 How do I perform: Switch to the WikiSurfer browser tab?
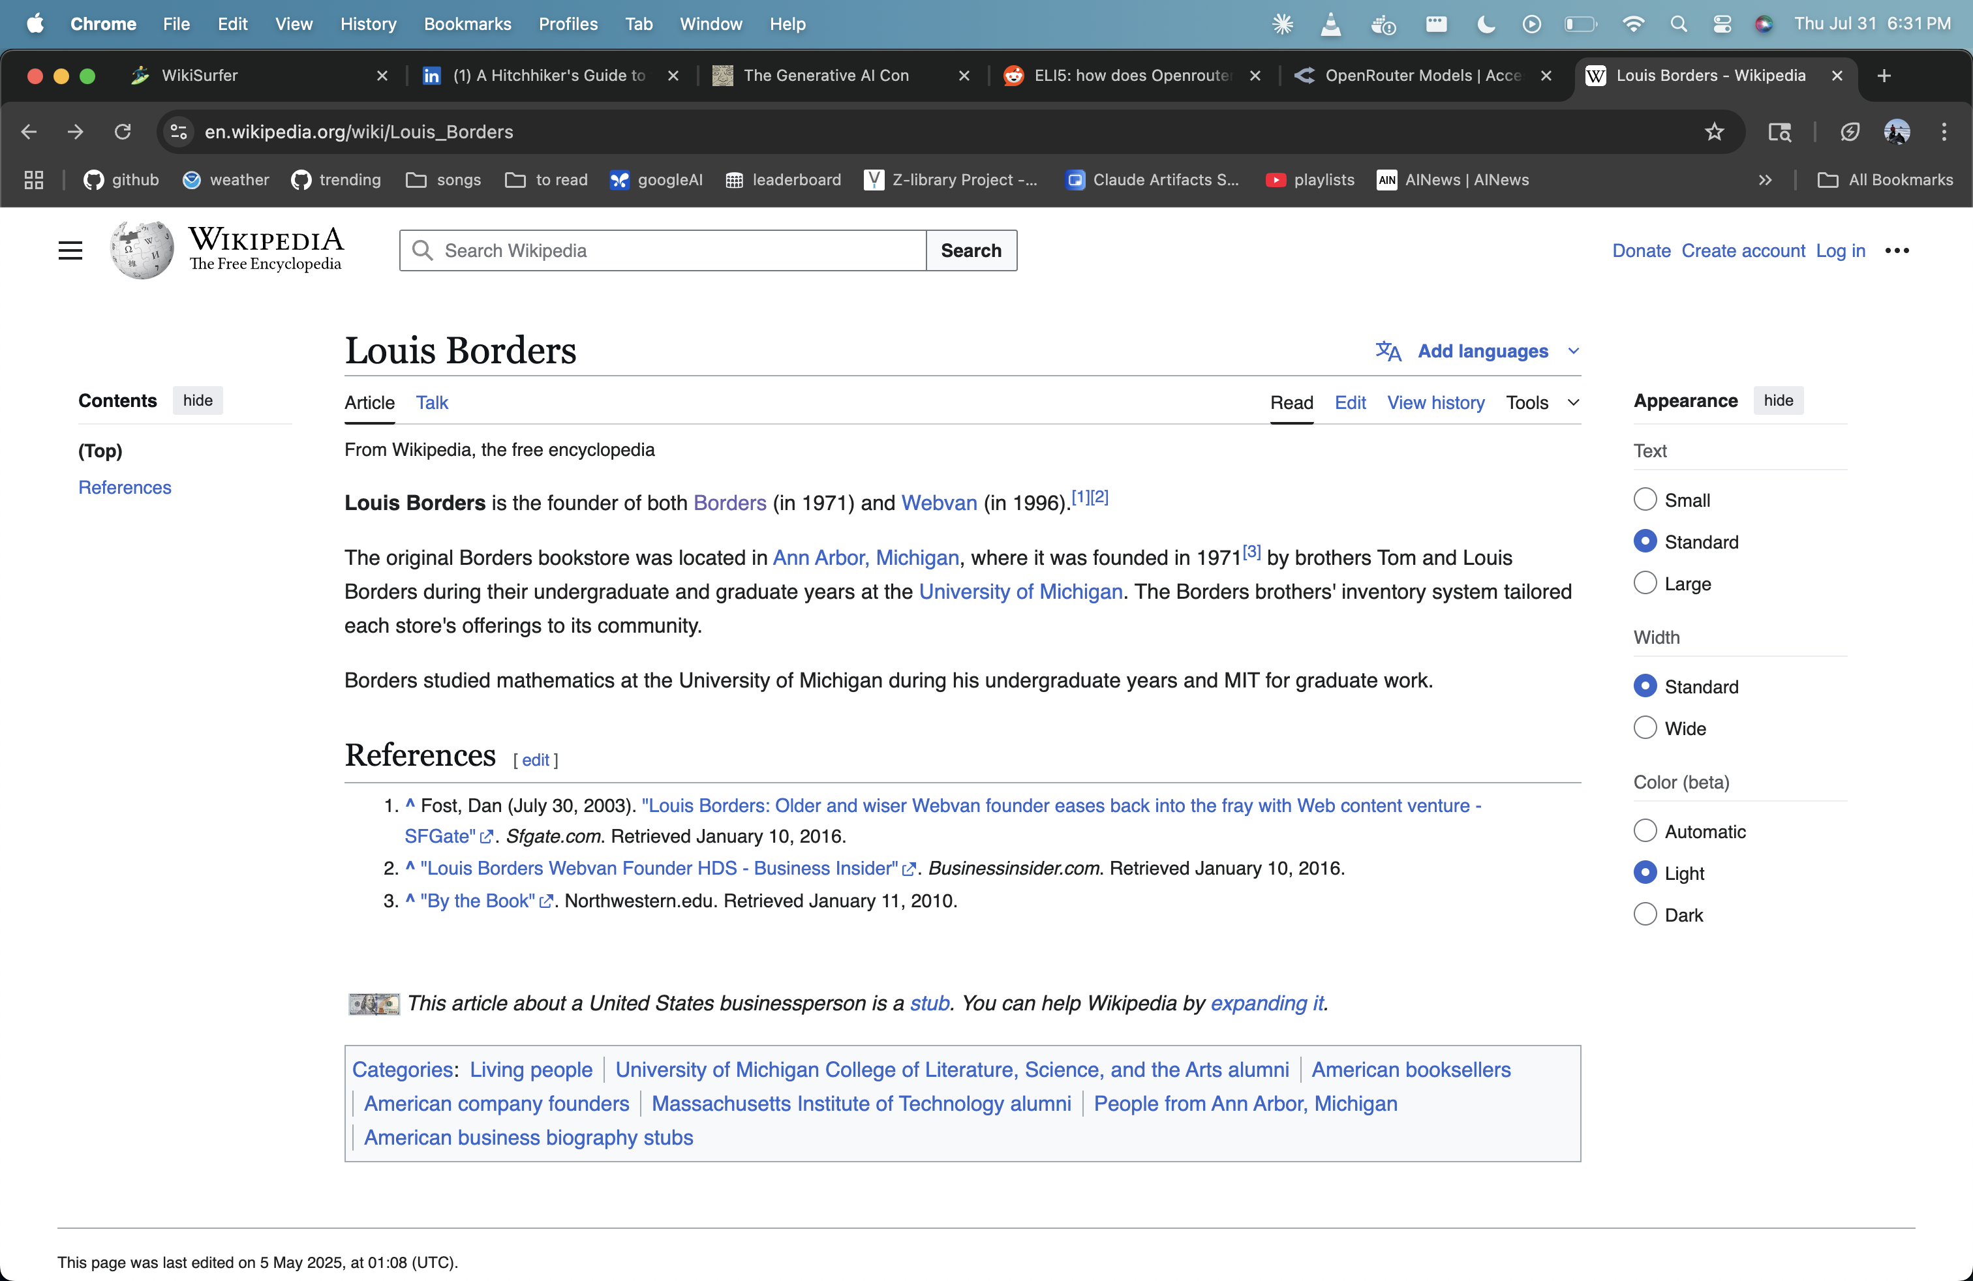click(257, 76)
